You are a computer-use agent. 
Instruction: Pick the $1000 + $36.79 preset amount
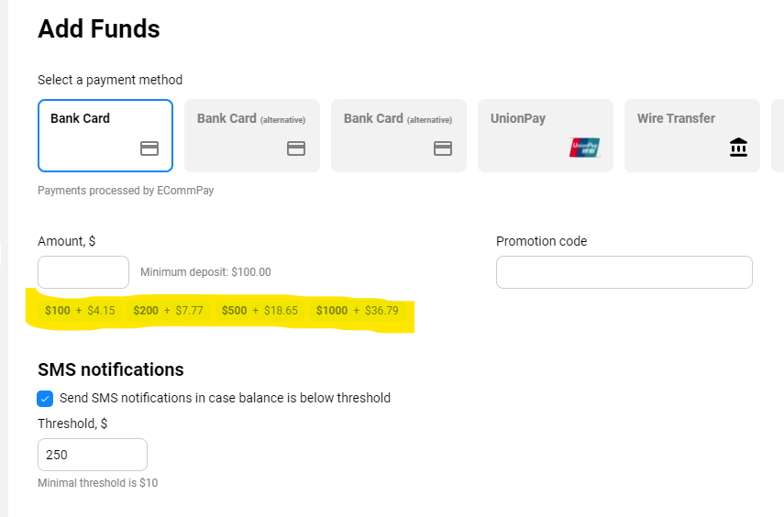(x=358, y=311)
